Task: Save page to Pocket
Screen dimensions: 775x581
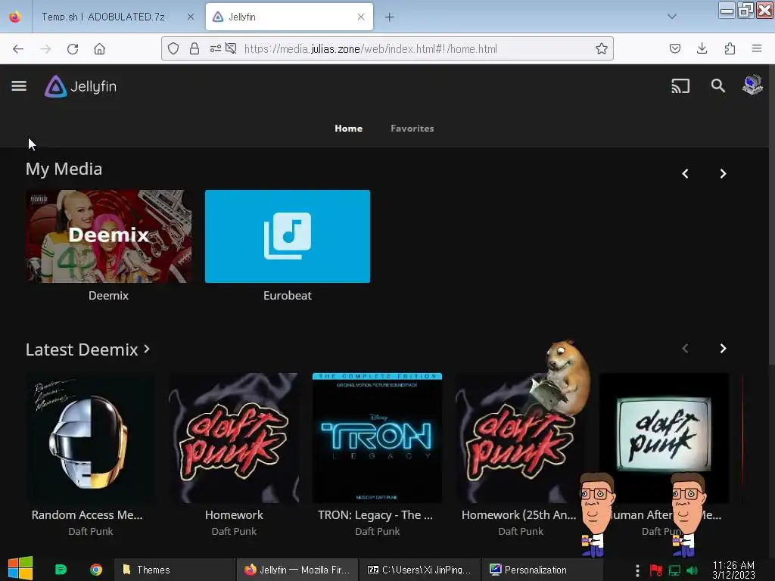Action: coord(674,48)
